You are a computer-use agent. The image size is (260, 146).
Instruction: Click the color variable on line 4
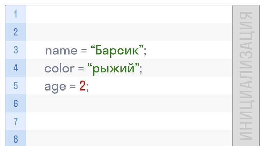(x=59, y=68)
